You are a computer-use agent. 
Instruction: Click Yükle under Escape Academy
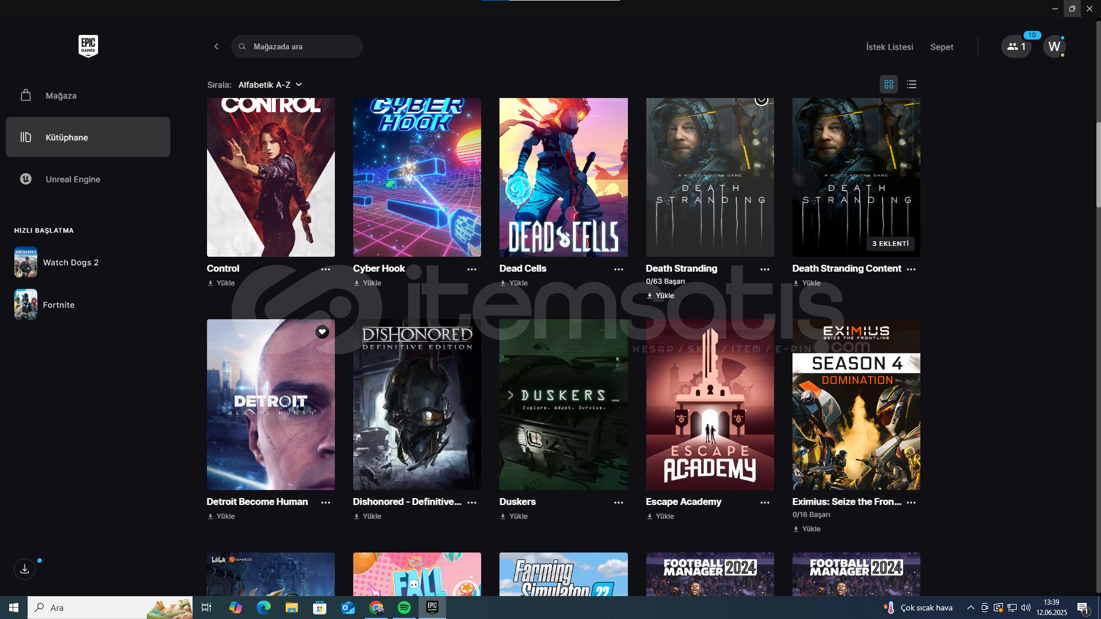tap(660, 516)
